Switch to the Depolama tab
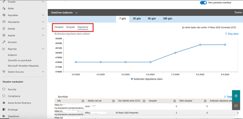Image resolution: width=243 pixels, height=119 pixels. coord(83,27)
